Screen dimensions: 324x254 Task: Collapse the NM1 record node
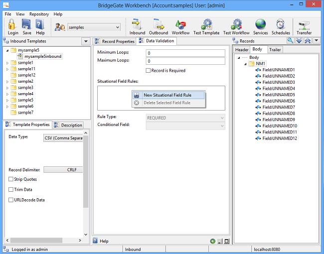(x=245, y=64)
